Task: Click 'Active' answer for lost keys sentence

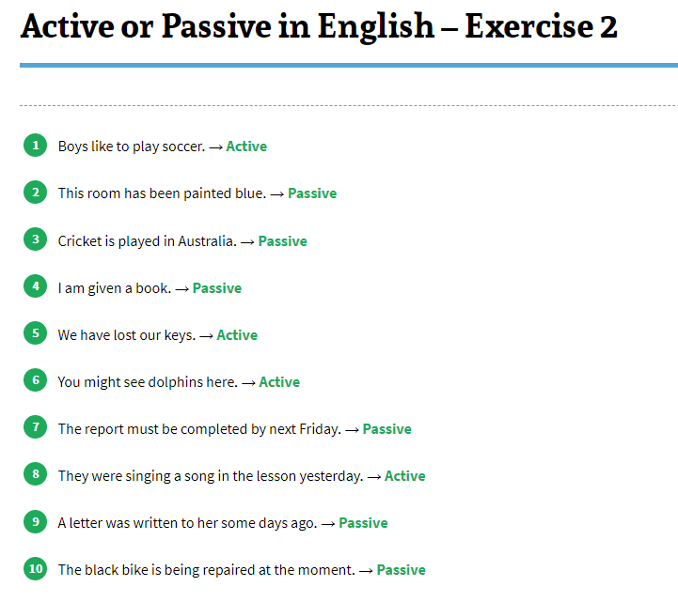Action: pyautogui.click(x=237, y=335)
